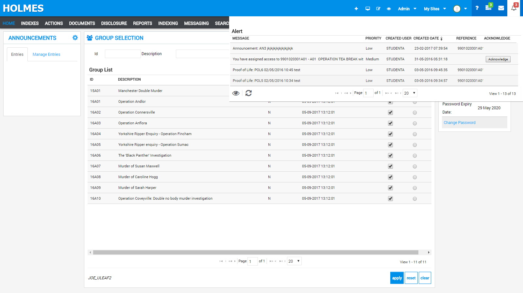Open the tasks stack icon with green badge
523x293 pixels.
coord(488,8)
